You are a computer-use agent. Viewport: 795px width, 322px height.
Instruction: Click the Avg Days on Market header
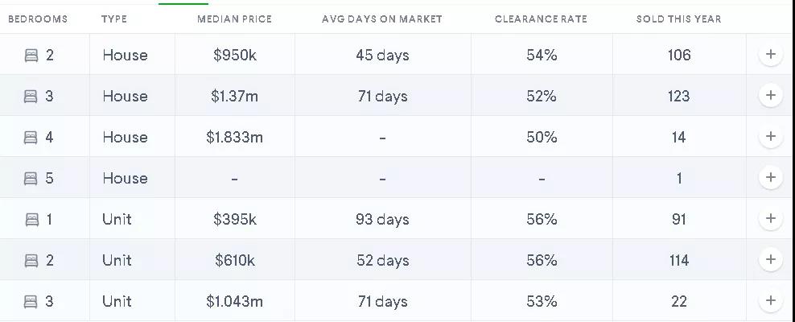point(382,19)
